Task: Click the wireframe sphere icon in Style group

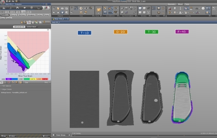Action: point(163,8)
